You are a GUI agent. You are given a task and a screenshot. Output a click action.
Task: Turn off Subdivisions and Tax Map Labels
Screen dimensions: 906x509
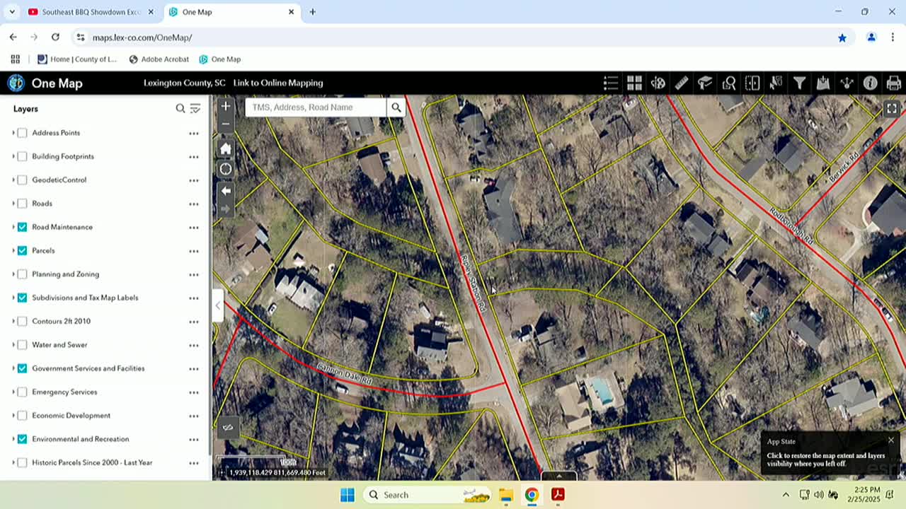[23, 298]
